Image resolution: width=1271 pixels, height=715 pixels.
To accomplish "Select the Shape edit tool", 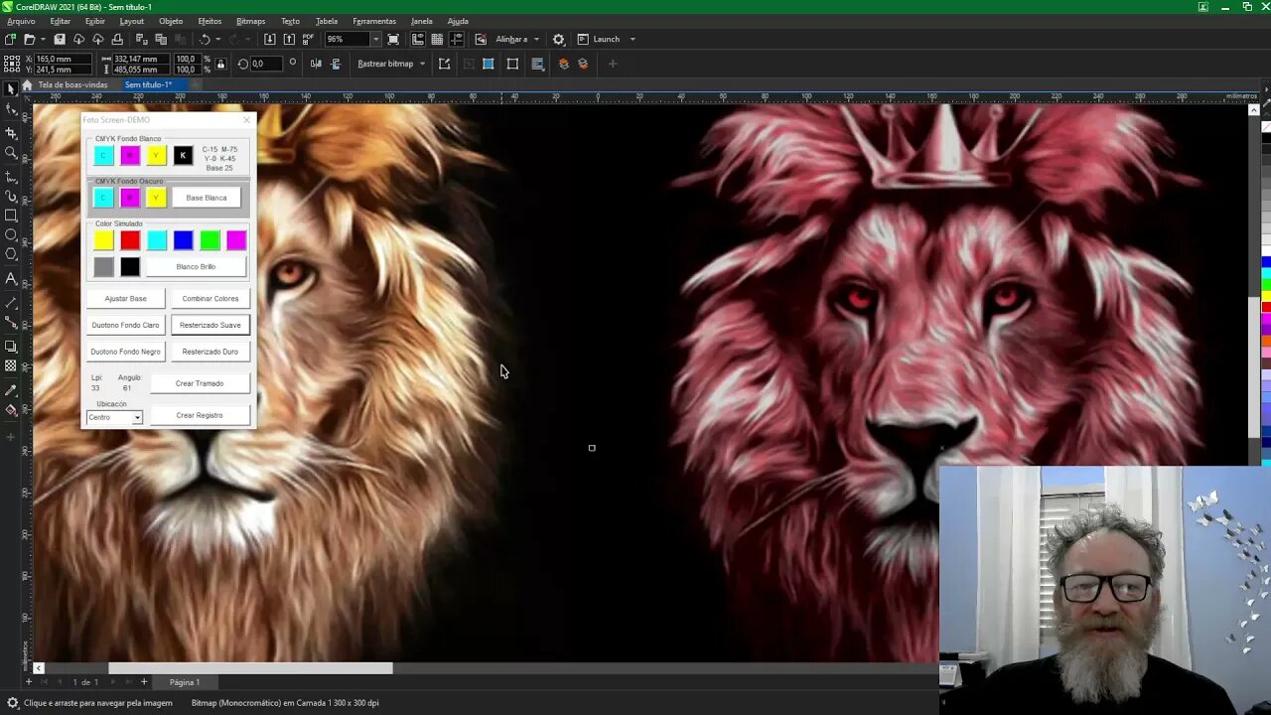I will tap(11, 110).
